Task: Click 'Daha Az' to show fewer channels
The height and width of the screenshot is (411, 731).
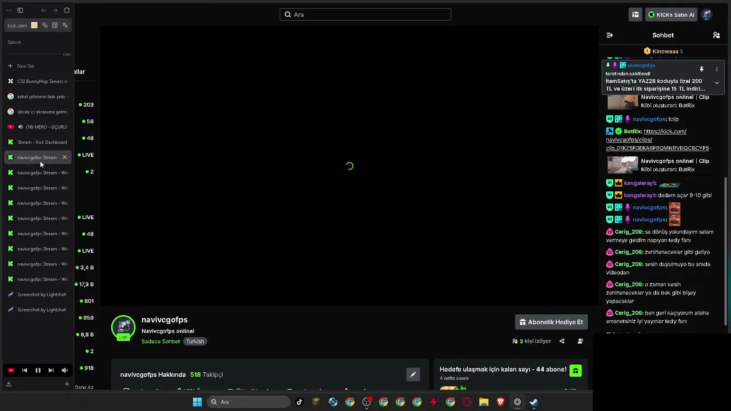Action: coord(85,387)
